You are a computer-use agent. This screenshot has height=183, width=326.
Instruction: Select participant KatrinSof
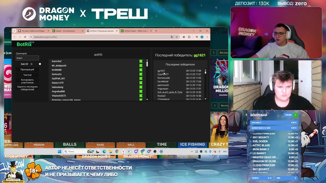(x=57, y=61)
